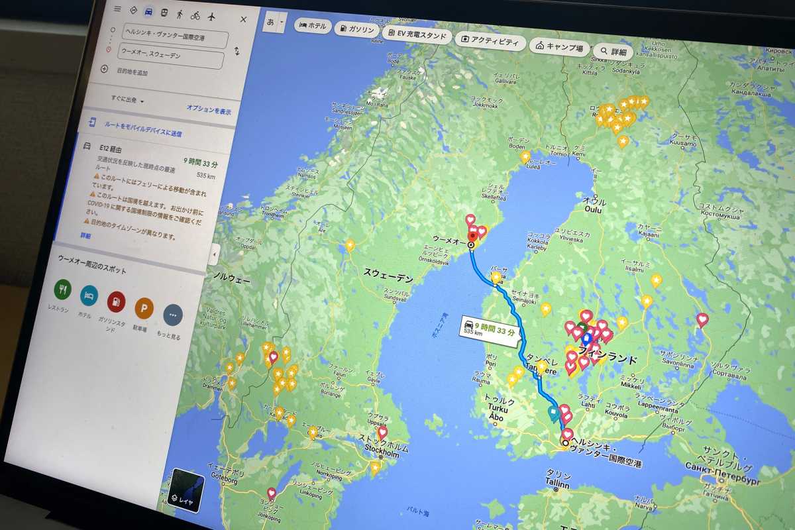795x530 pixels.
Task: Click the キャンプ場 filter chip
Action: click(560, 46)
